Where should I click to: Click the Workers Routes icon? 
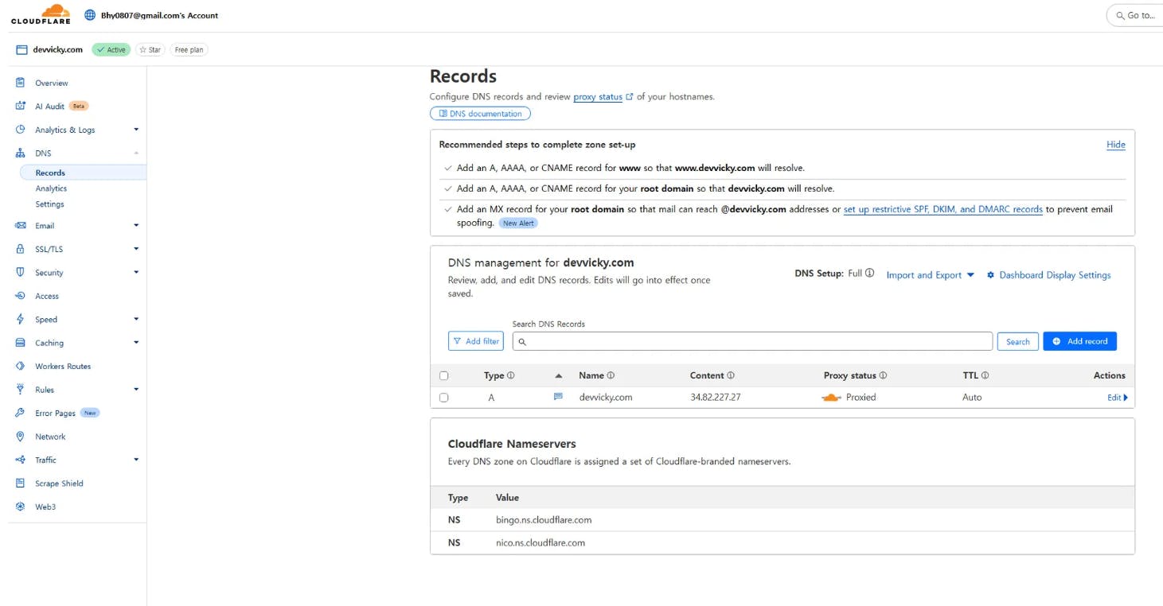[x=21, y=366]
